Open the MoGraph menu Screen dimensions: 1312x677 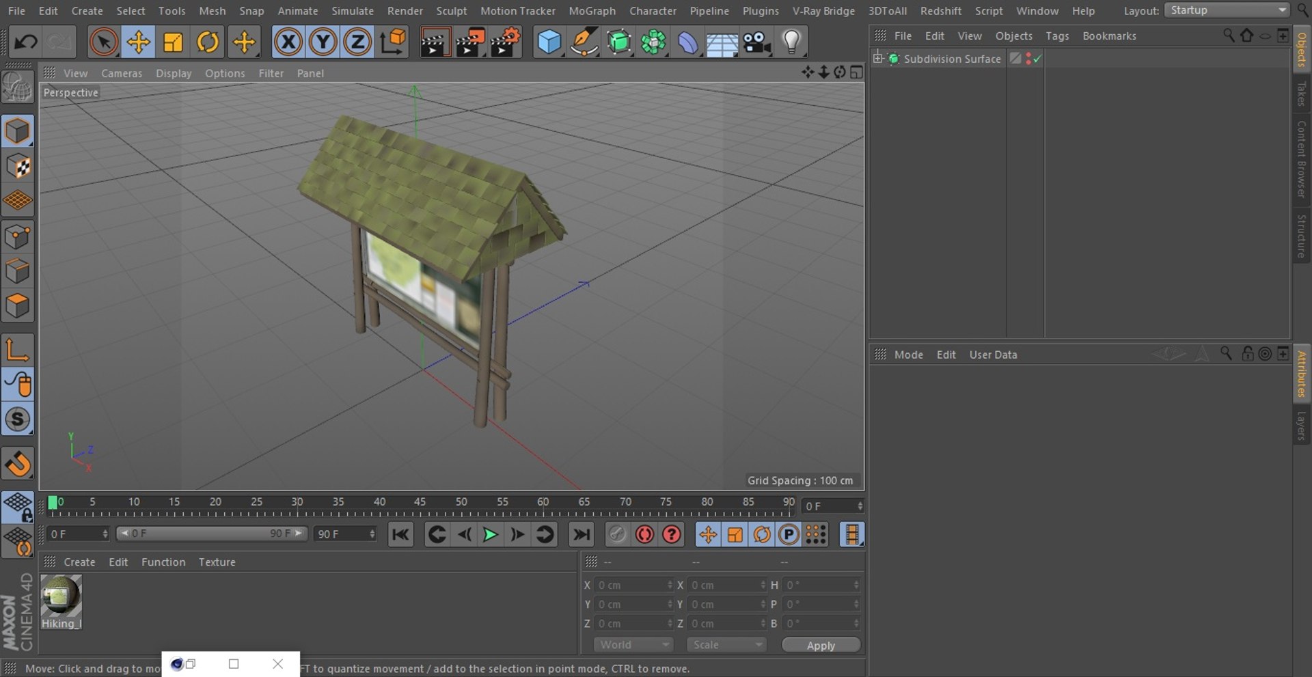592,11
